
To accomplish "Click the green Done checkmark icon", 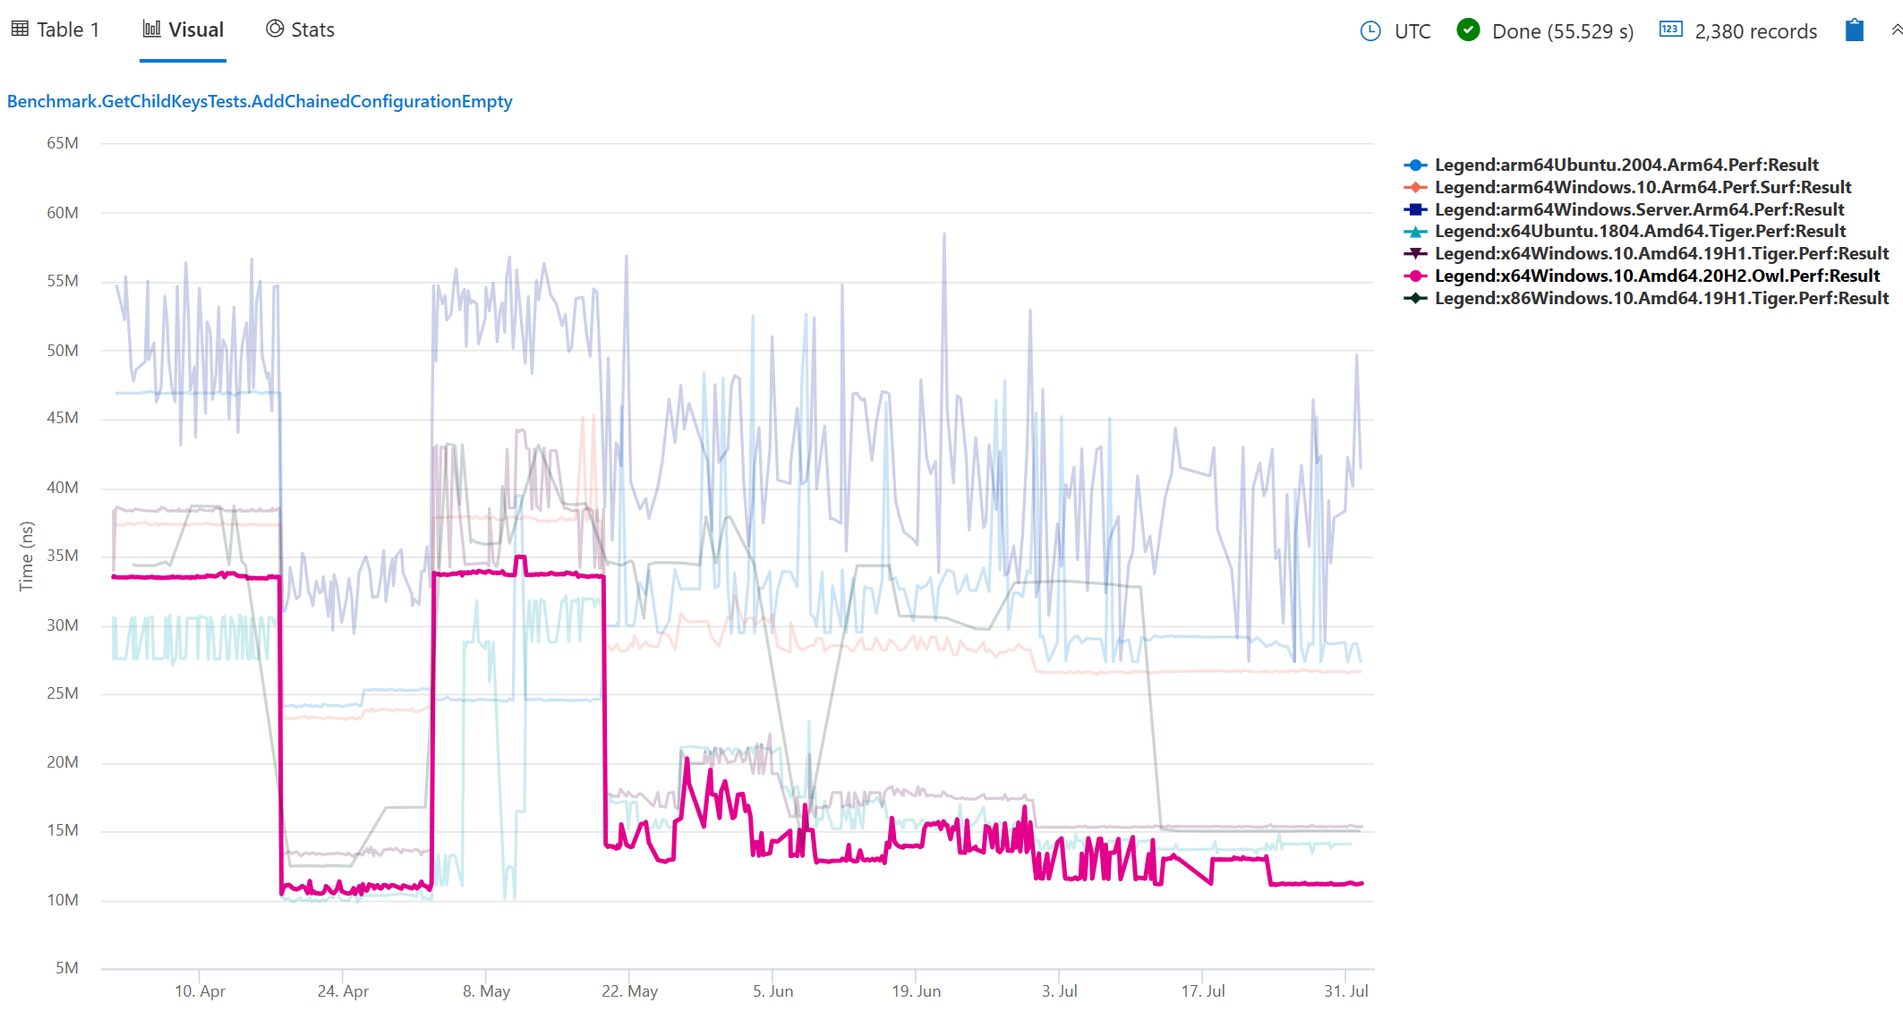I will pos(1468,30).
